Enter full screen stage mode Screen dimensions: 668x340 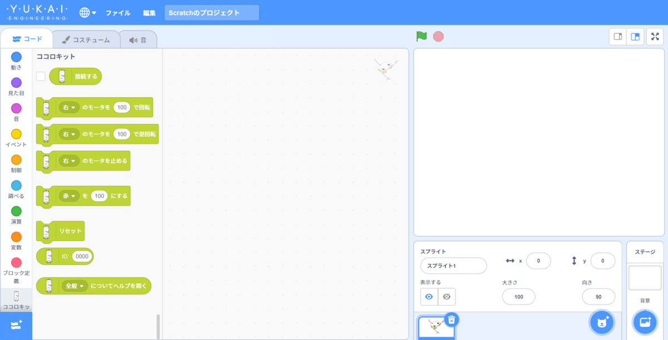(655, 36)
